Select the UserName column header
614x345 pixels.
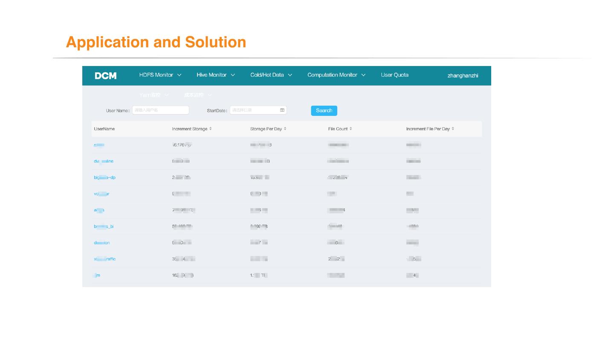(x=104, y=129)
